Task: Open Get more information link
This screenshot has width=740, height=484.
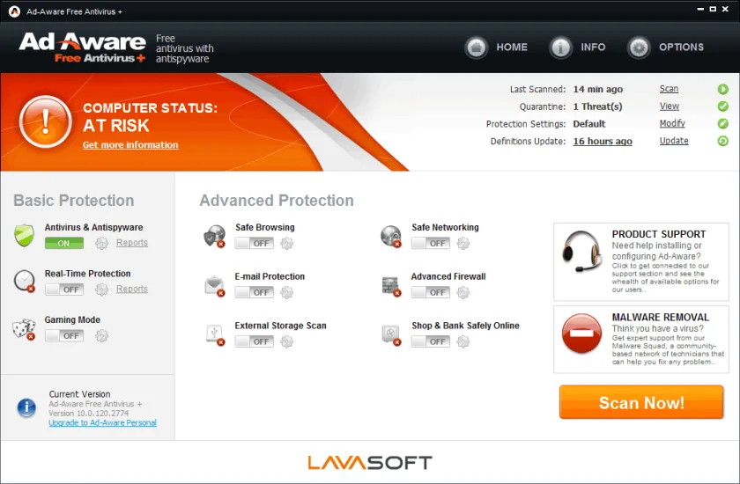Action: pyautogui.click(x=130, y=145)
